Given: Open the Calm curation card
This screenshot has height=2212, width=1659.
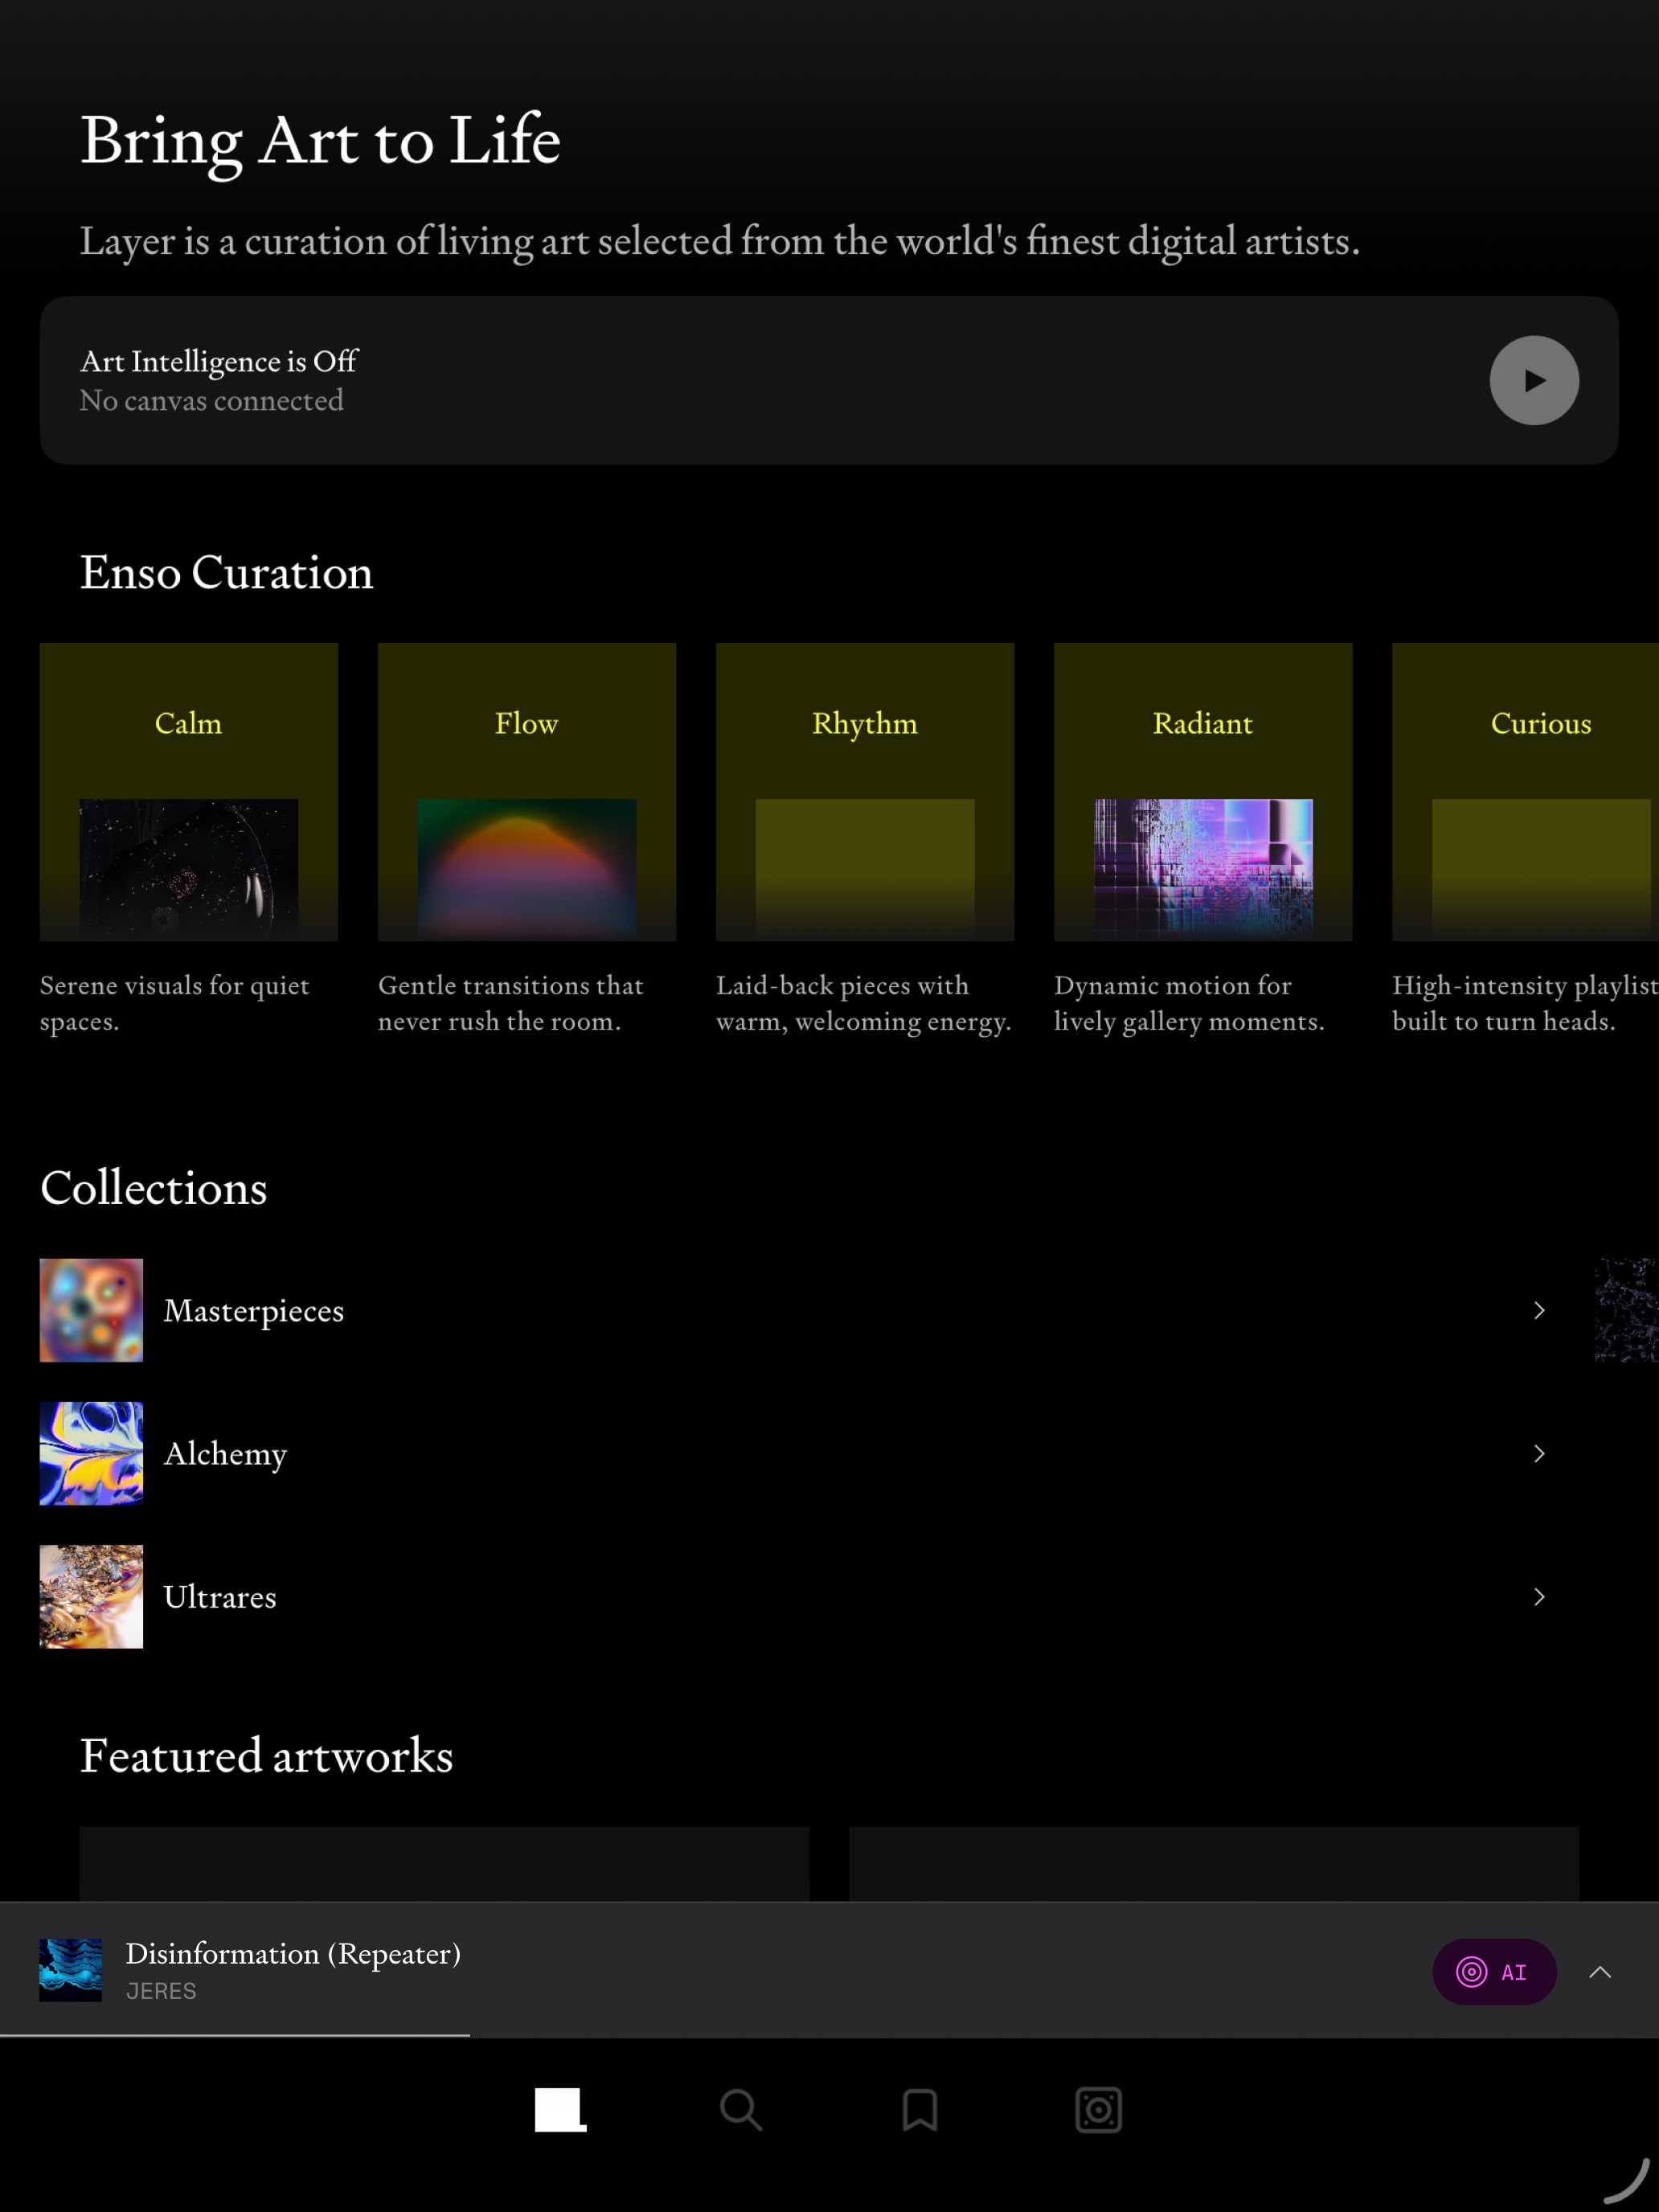Looking at the screenshot, I should pos(188,791).
